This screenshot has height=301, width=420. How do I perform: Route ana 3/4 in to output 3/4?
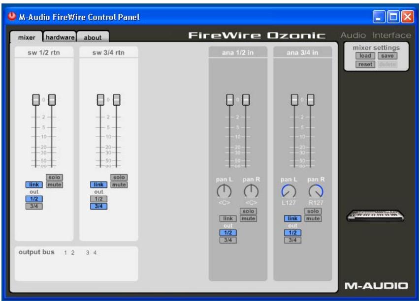(292, 240)
